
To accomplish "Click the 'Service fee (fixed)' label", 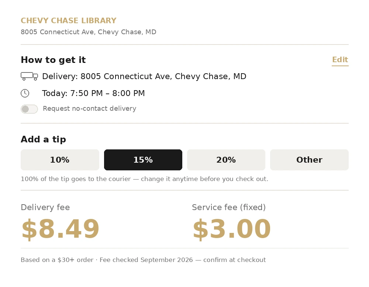I will [229, 207].
